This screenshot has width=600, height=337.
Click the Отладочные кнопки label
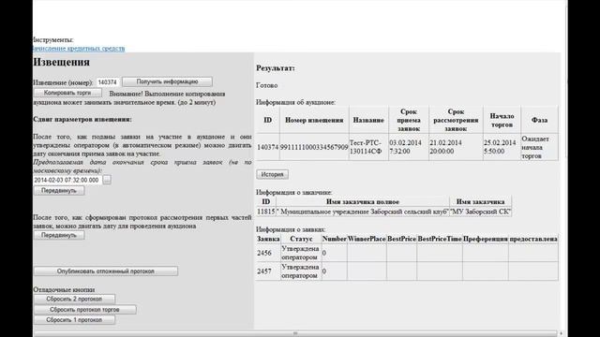point(64,289)
